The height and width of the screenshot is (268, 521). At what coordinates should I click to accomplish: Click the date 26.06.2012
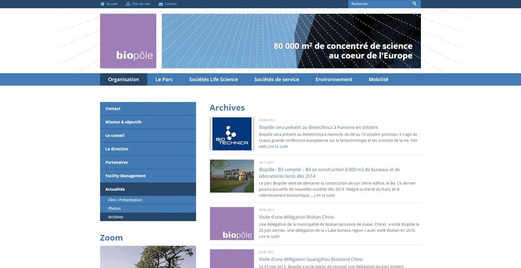click(266, 253)
